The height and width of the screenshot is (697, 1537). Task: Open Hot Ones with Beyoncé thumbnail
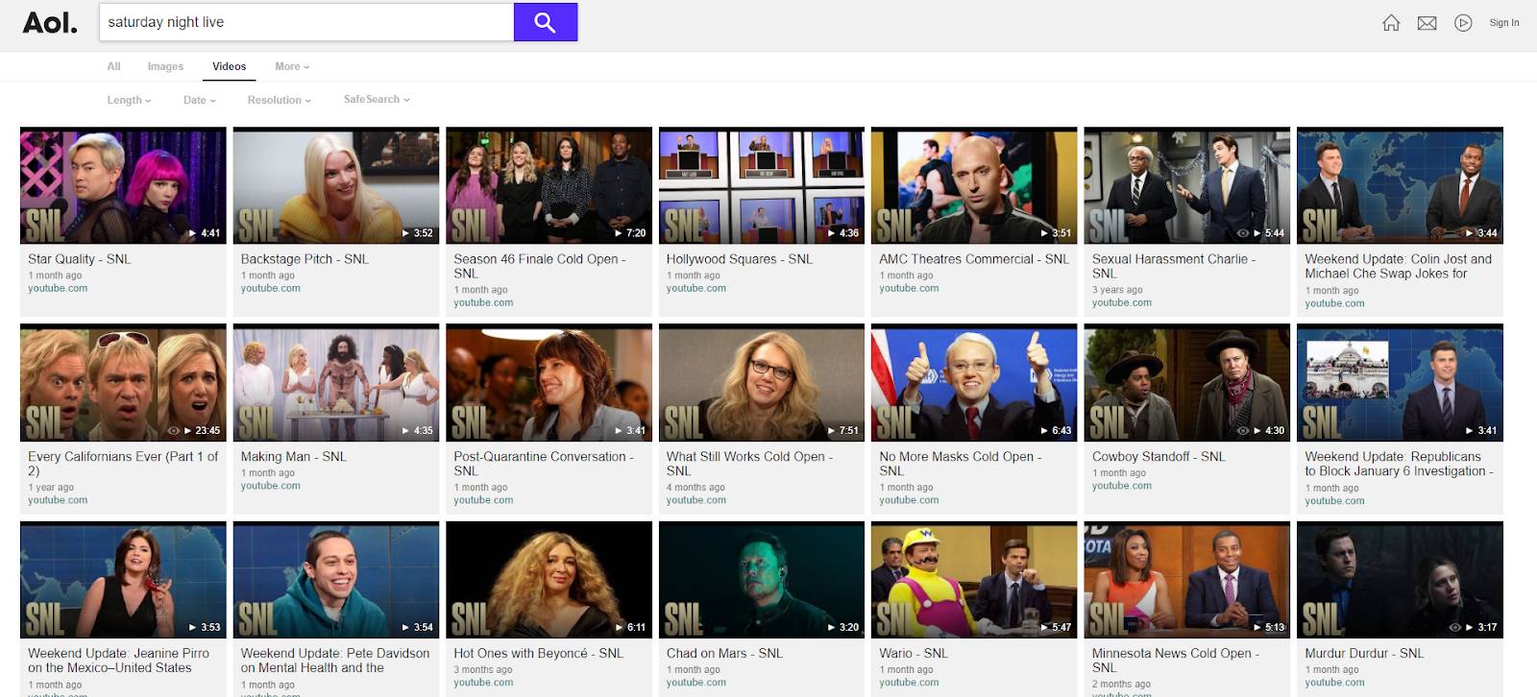549,580
